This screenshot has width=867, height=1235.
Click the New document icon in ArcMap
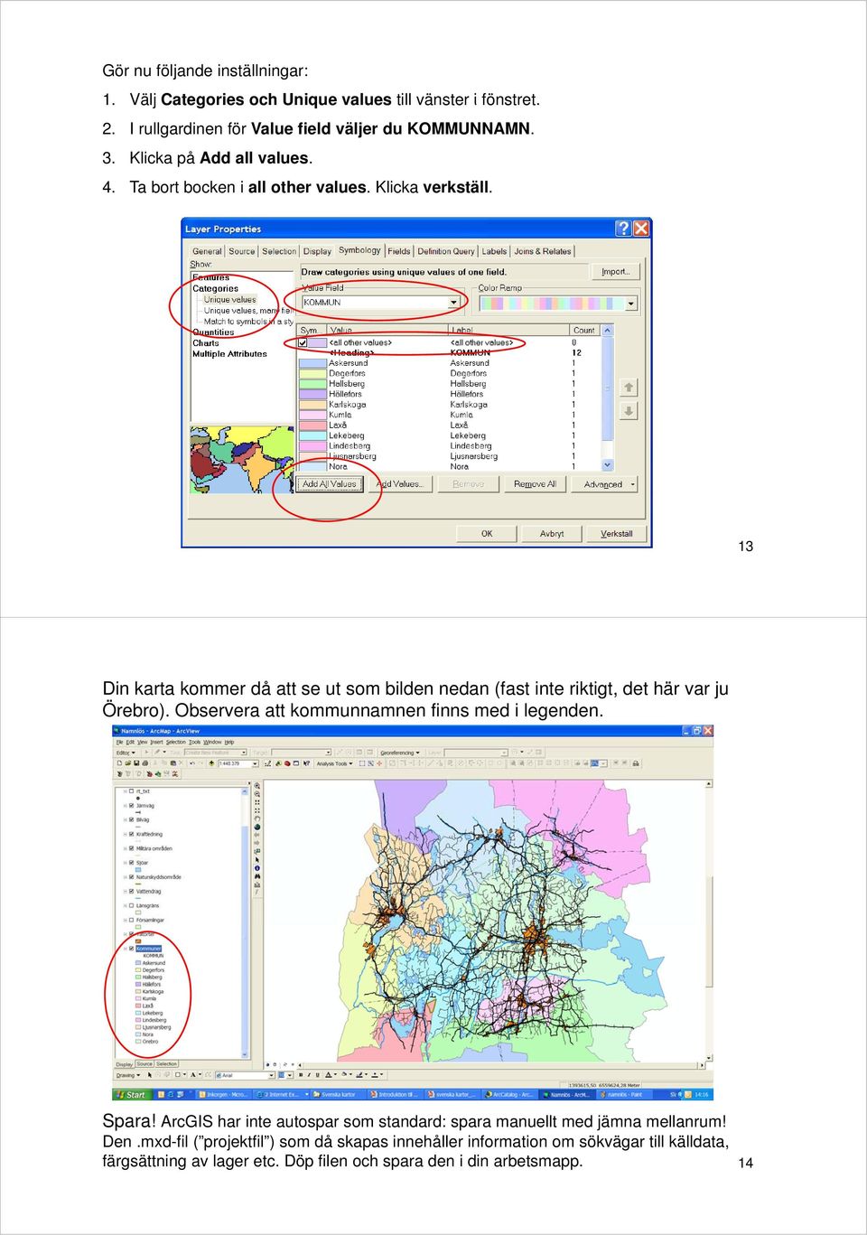(120, 763)
